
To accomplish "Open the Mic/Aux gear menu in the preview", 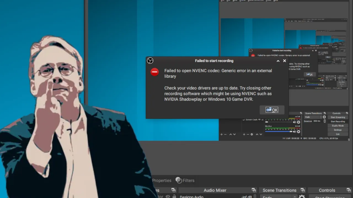I will click(299, 131).
